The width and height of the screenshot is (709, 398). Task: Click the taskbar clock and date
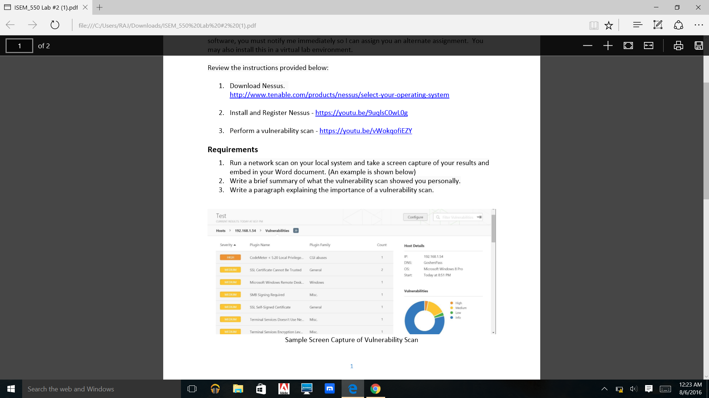pos(690,389)
